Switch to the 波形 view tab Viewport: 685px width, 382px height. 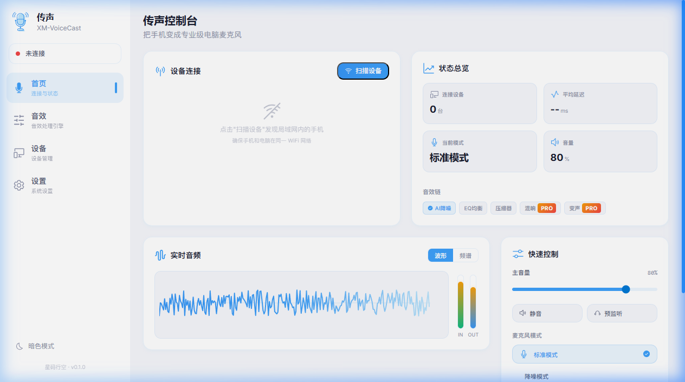pos(441,256)
